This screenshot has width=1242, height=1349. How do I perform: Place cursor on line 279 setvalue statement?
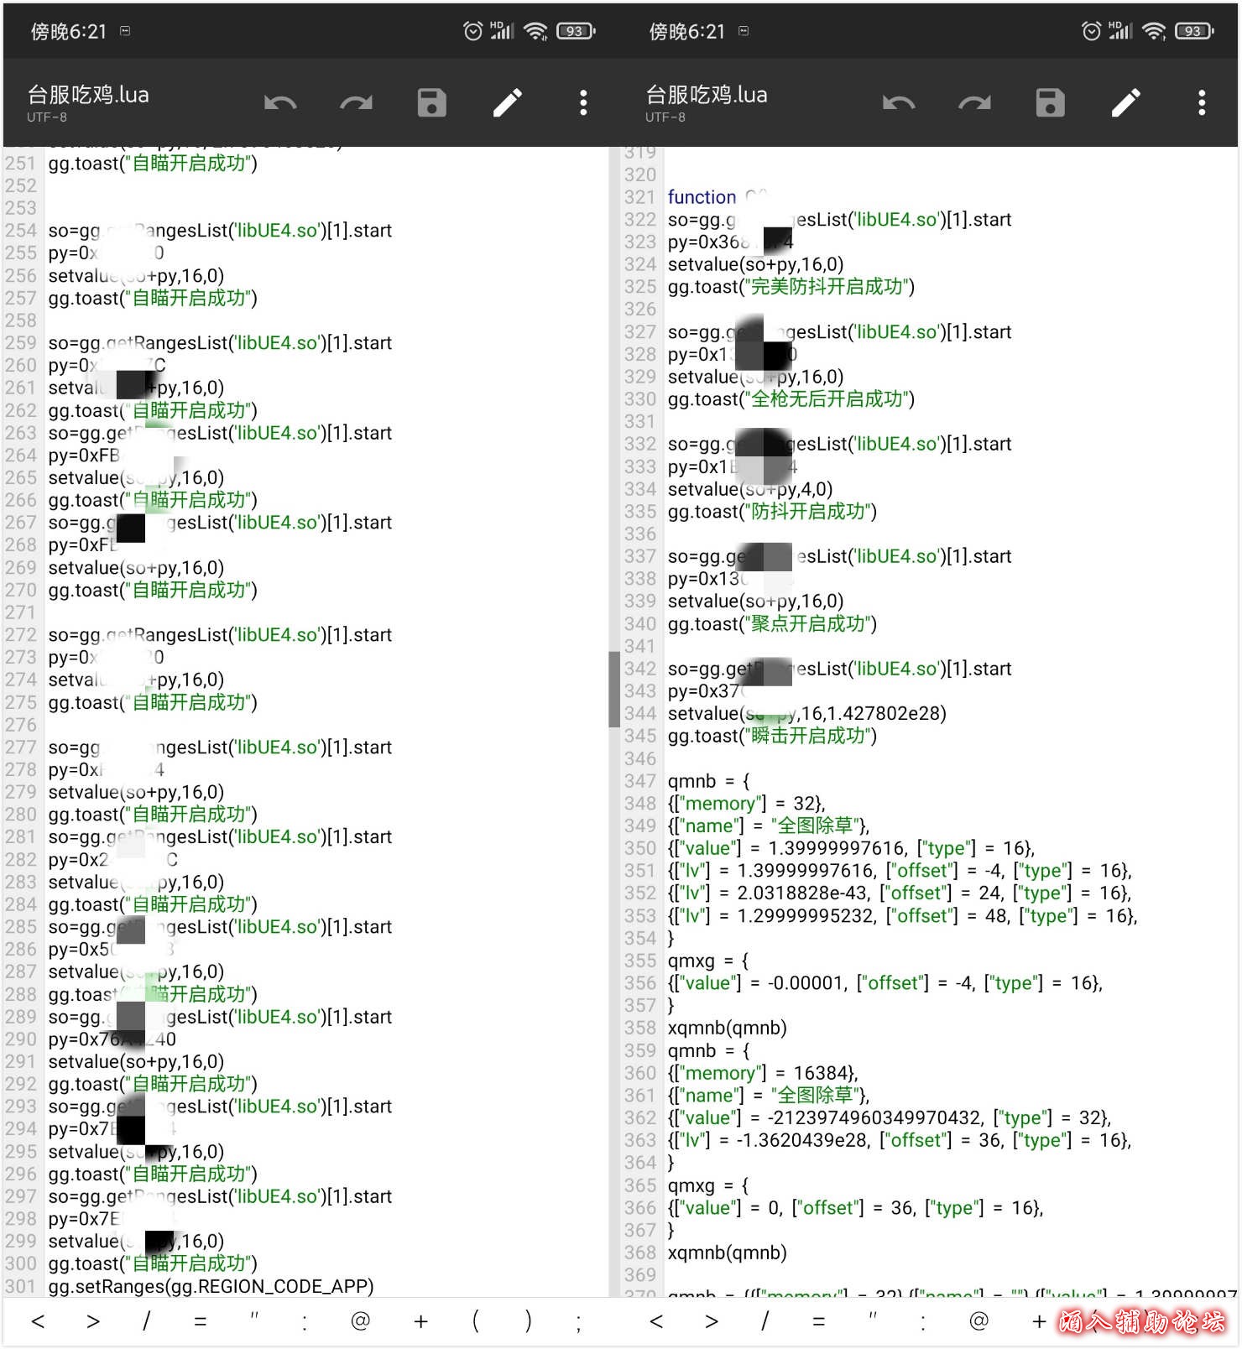point(136,792)
